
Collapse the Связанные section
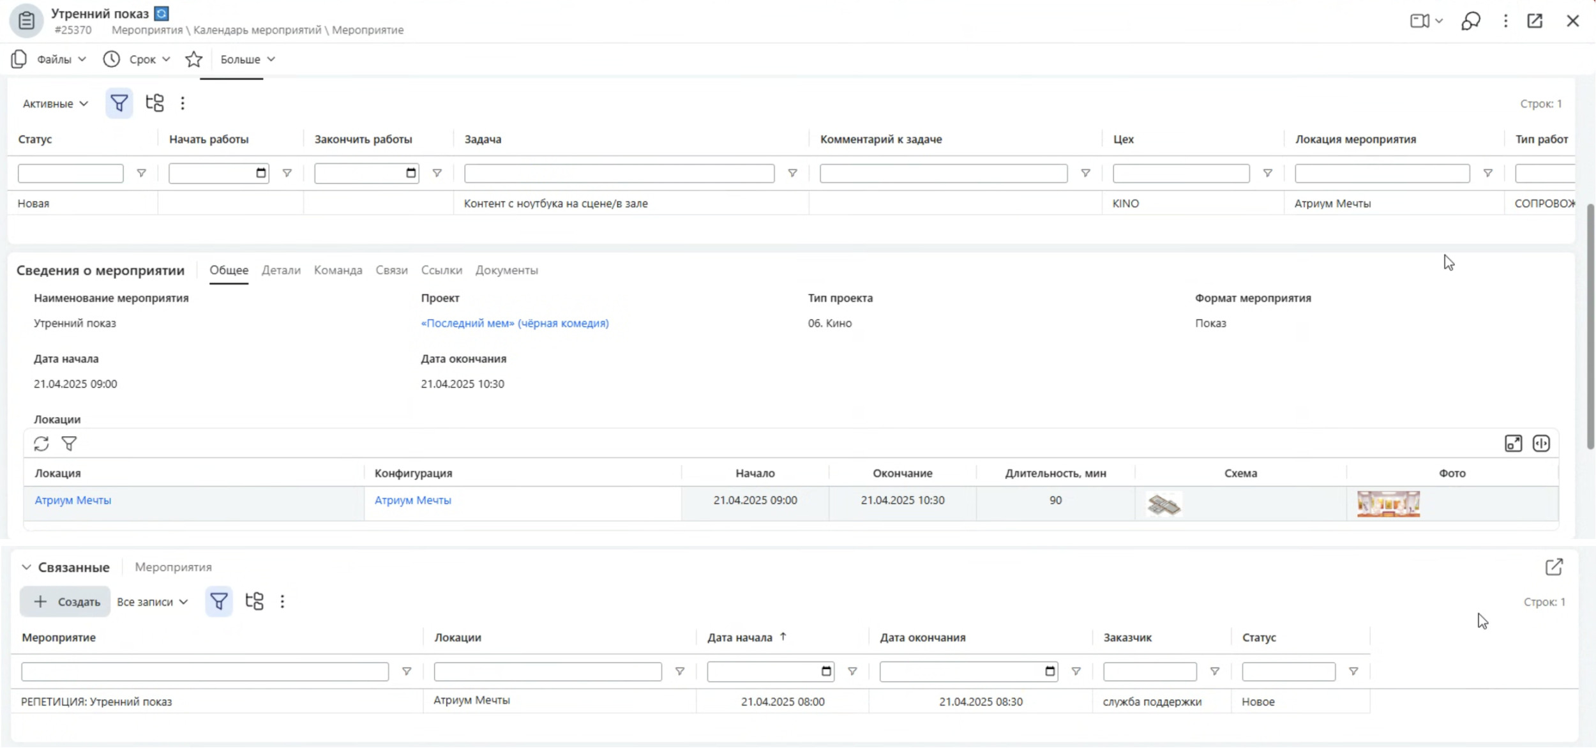pos(26,567)
